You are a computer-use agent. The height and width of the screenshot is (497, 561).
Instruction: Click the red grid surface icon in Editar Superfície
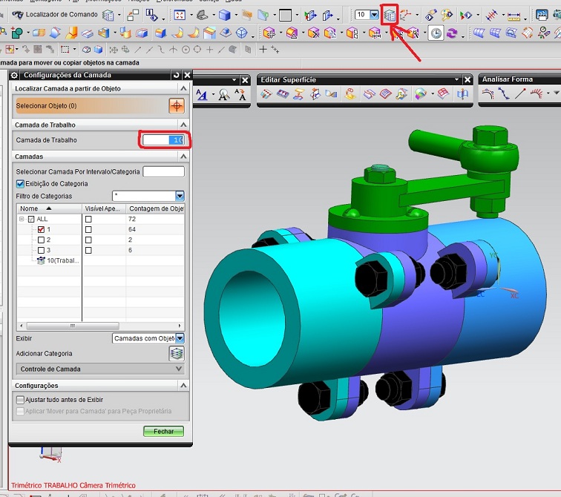[x=443, y=93]
